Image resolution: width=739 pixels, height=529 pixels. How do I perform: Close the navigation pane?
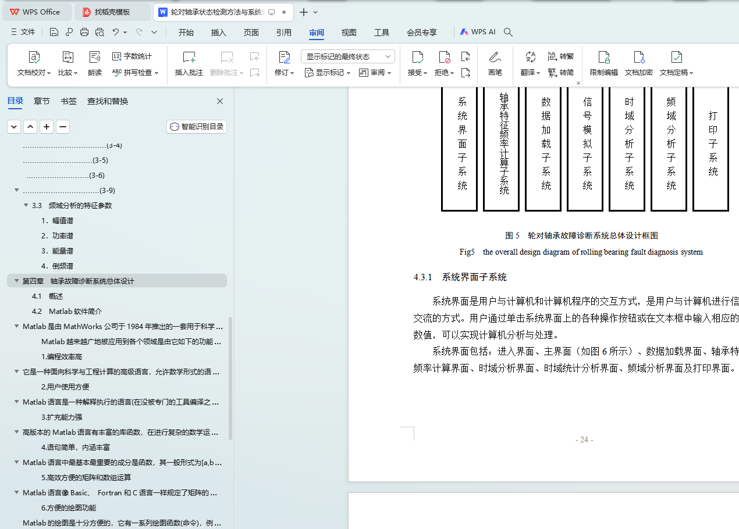click(x=220, y=101)
